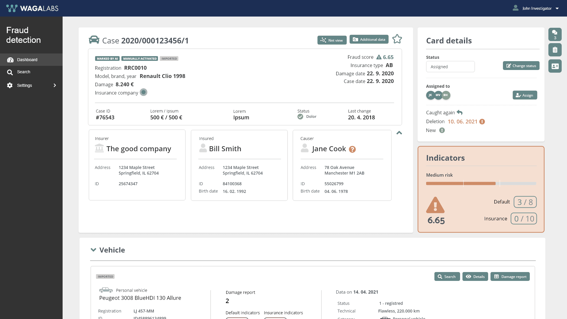The width and height of the screenshot is (567, 319).
Task: Open the John Investigator user dropdown
Action: tap(536, 8)
